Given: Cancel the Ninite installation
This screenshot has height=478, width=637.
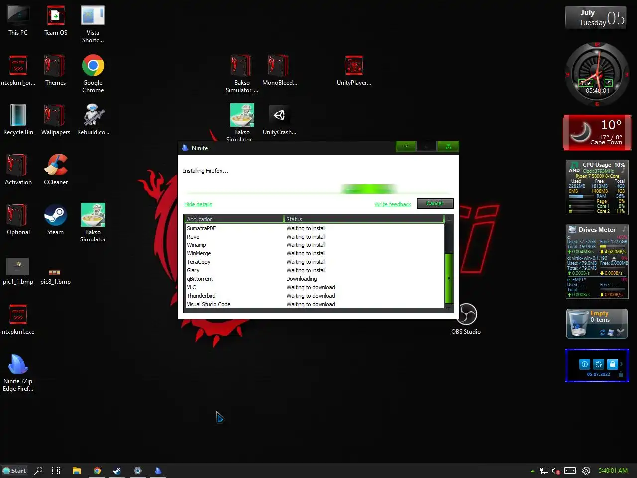Looking at the screenshot, I should [435, 203].
